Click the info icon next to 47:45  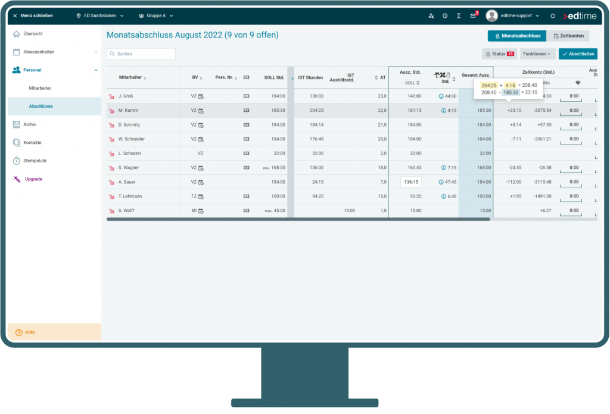pos(441,182)
